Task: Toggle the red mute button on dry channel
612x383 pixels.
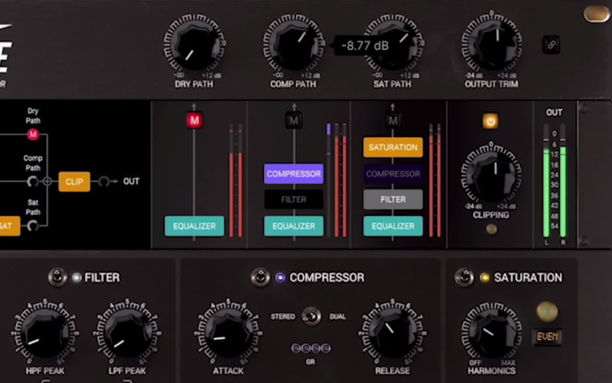Action: coord(194,121)
